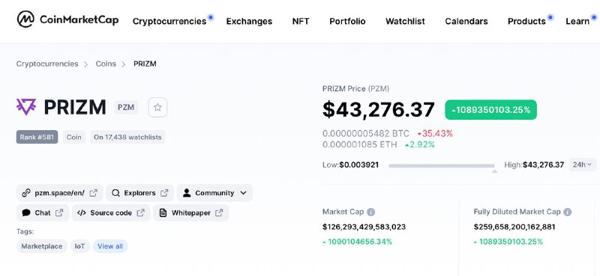Select the Marketplace tag
This screenshot has width=600, height=276.
pyautogui.click(x=42, y=246)
